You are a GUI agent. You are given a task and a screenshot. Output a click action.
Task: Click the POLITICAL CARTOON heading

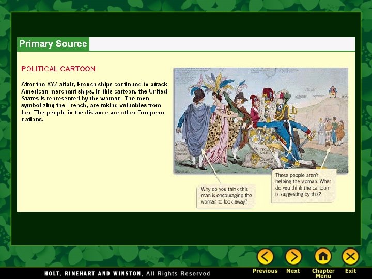tap(58, 69)
